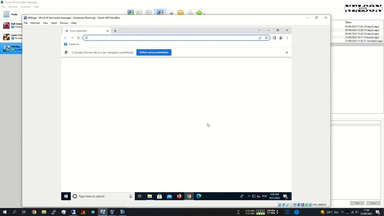Open host File Explorer taskbar icon
Screen dimensions: 384x216
[44, 212]
